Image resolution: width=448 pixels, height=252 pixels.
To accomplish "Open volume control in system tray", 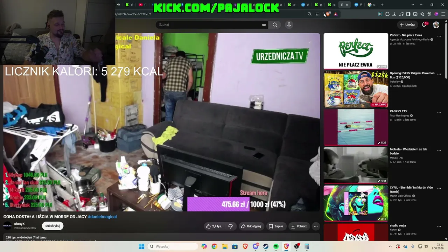I will click(x=426, y=246).
